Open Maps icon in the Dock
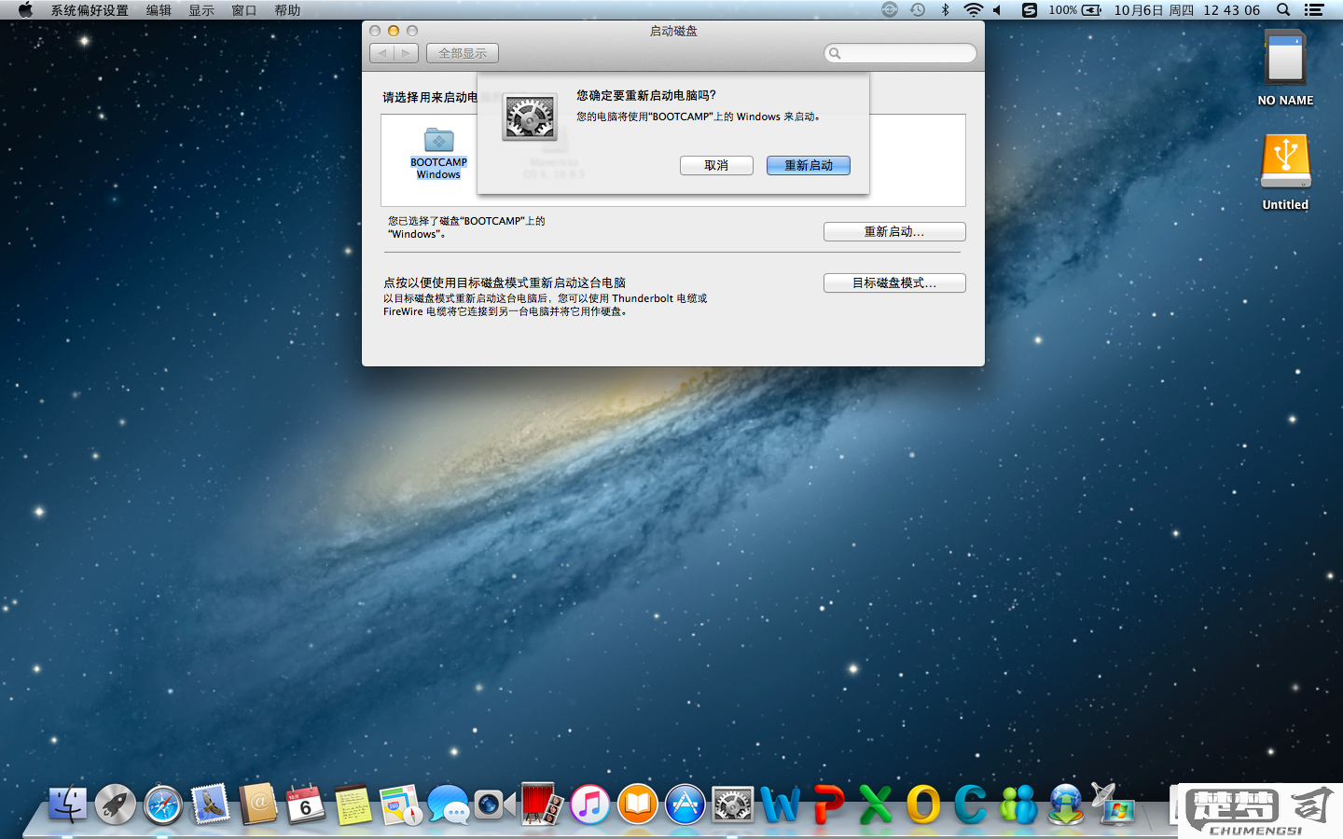The image size is (1343, 839). point(401,805)
